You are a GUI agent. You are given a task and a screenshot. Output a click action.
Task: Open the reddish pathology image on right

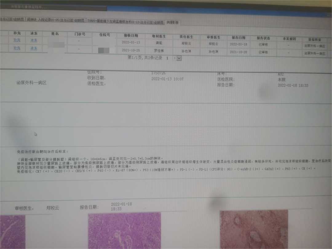254,230
